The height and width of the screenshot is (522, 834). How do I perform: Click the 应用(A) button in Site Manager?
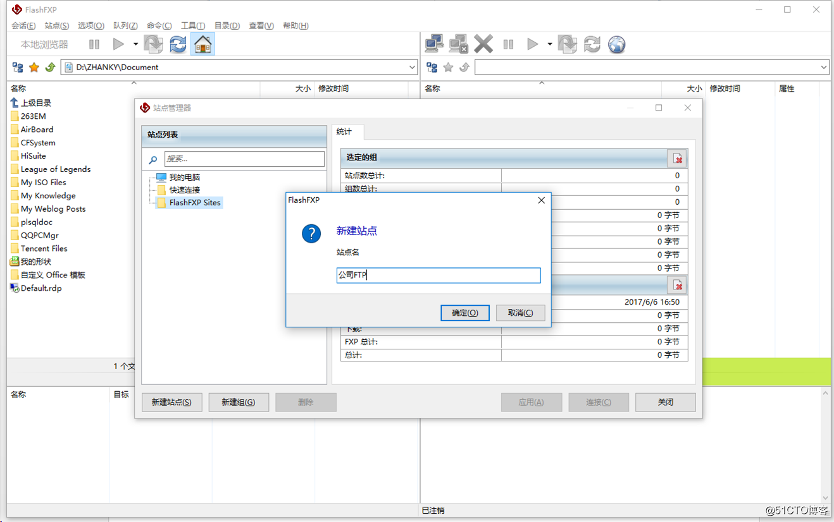[532, 402]
